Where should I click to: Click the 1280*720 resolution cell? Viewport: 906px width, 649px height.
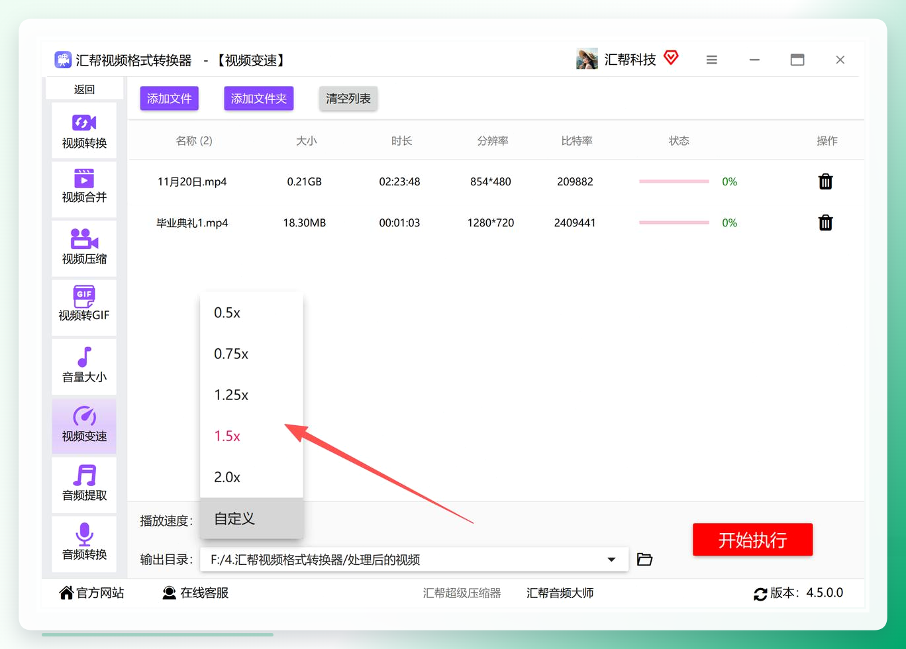pyautogui.click(x=491, y=223)
